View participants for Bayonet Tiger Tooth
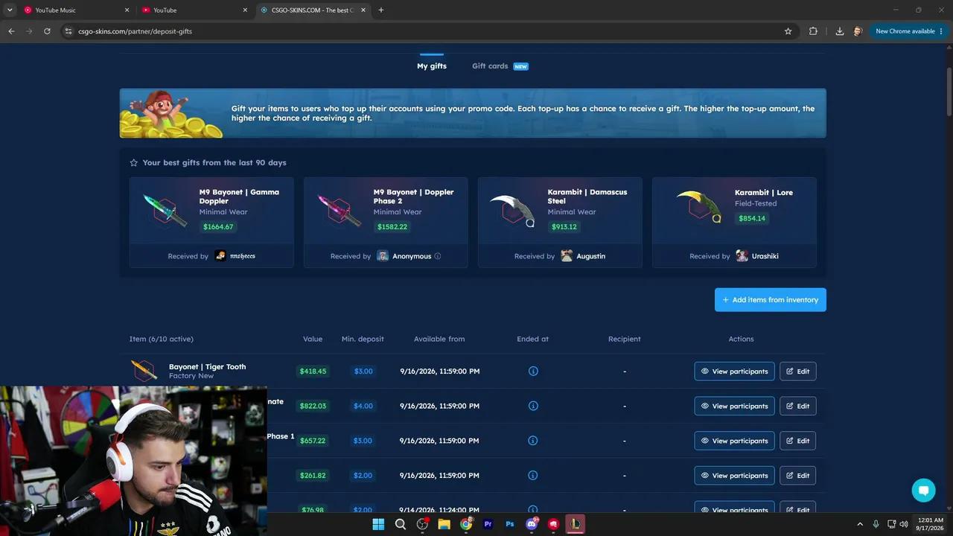The height and width of the screenshot is (536, 953). click(735, 371)
